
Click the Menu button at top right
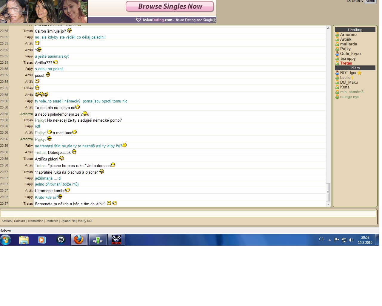370,1
